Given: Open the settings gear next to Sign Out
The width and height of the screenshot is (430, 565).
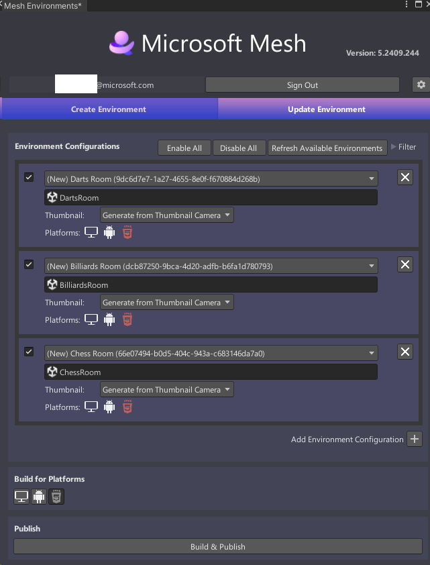Looking at the screenshot, I should click(421, 85).
